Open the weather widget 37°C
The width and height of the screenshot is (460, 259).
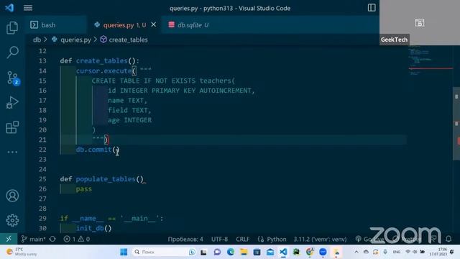pyautogui.click(x=21, y=252)
